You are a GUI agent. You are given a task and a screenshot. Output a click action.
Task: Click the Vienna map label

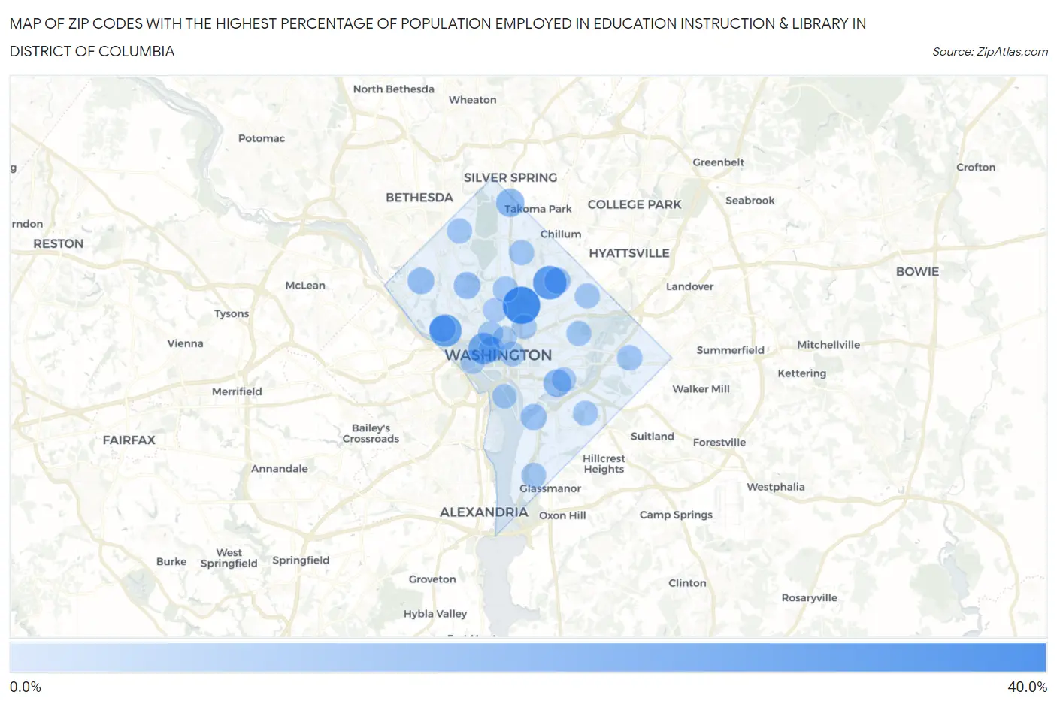185,343
